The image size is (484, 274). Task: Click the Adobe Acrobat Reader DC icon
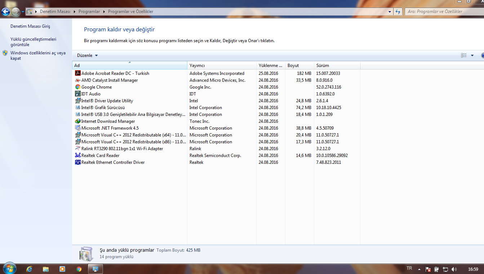coord(77,73)
